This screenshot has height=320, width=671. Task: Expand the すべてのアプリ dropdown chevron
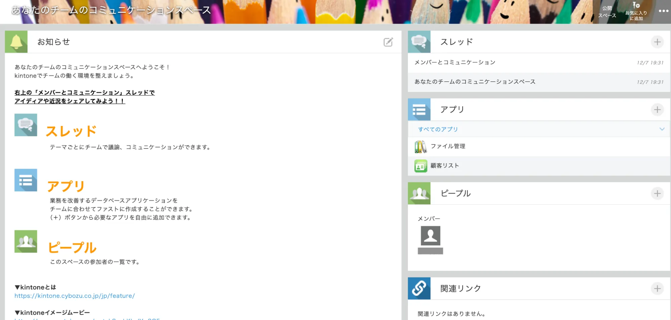pyautogui.click(x=662, y=129)
